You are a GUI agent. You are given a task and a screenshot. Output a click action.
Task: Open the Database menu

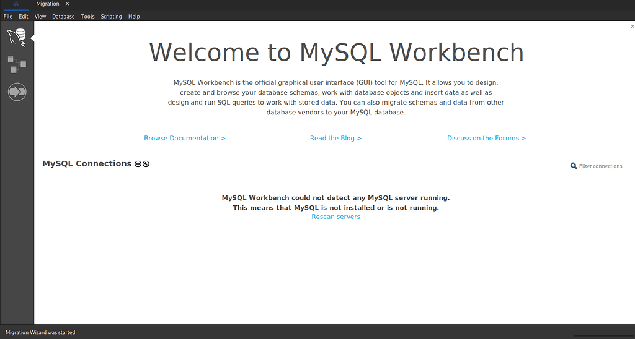click(x=63, y=17)
